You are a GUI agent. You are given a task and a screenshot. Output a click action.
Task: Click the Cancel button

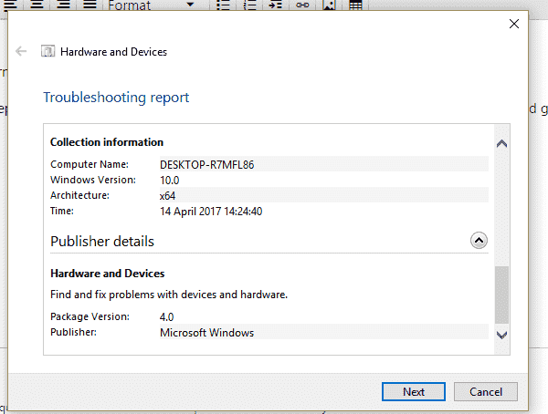coord(486,392)
